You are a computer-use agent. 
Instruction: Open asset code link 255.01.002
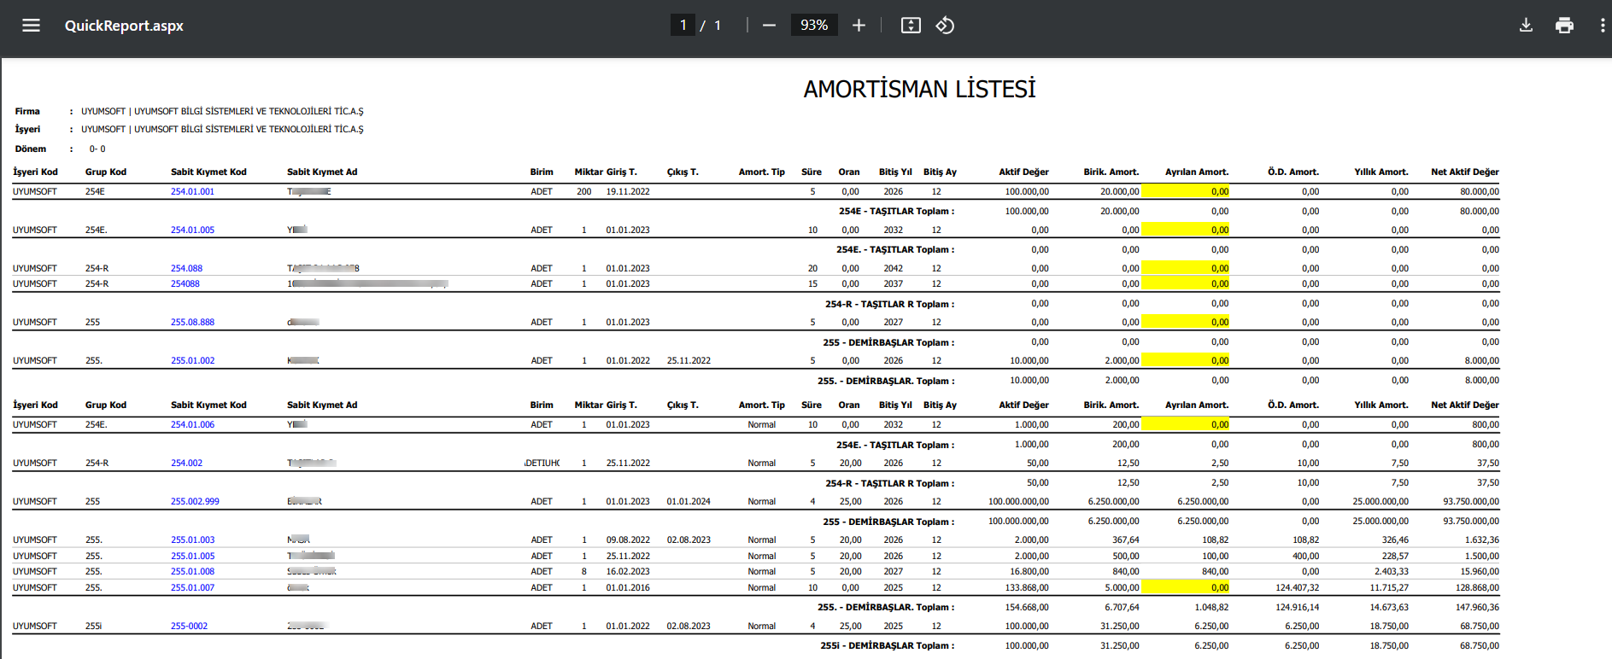(x=192, y=361)
